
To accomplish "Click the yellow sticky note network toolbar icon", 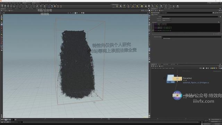I will point(213,68).
